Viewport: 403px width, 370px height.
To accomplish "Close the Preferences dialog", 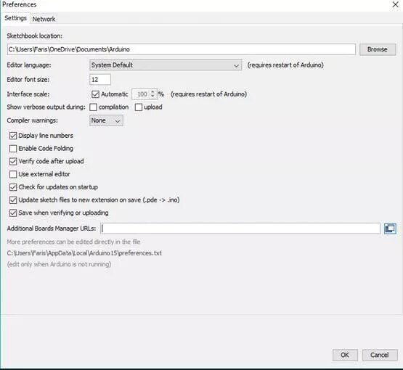I will (395, 4).
